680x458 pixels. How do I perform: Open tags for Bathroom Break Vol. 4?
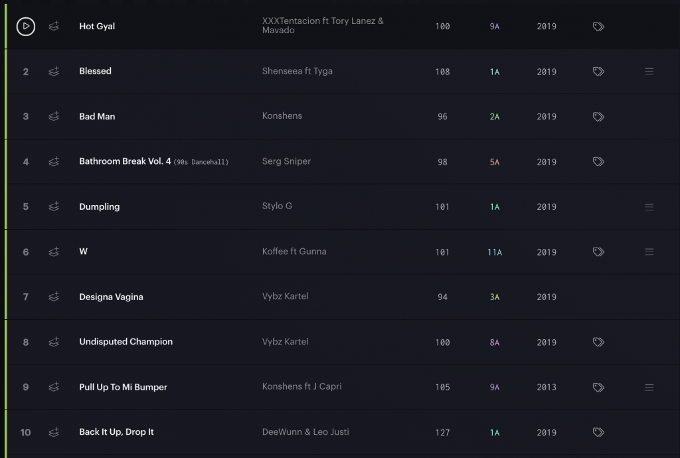(598, 161)
